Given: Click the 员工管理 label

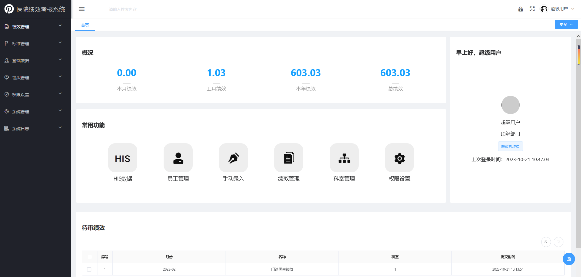Looking at the screenshot, I should (178, 179).
